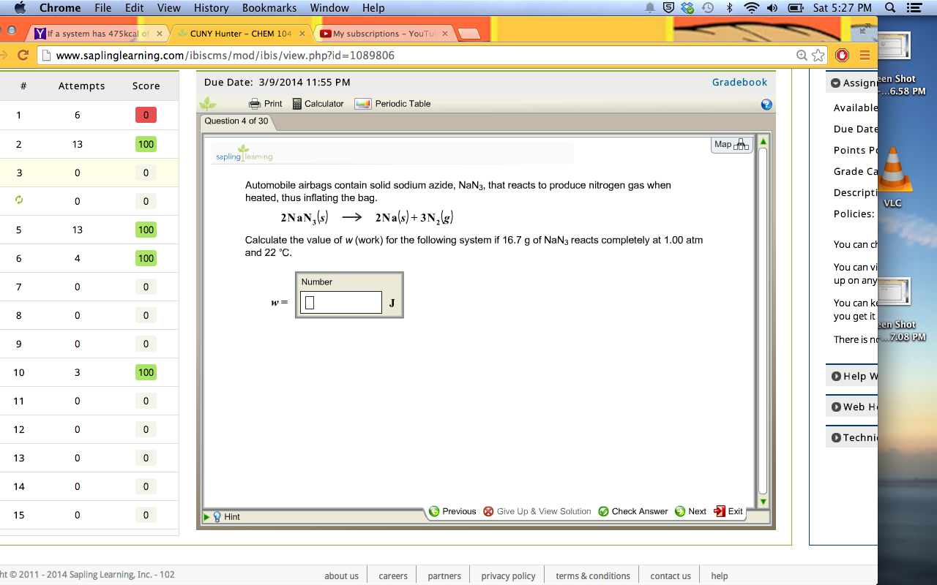Open Spotlight search

(x=890, y=8)
